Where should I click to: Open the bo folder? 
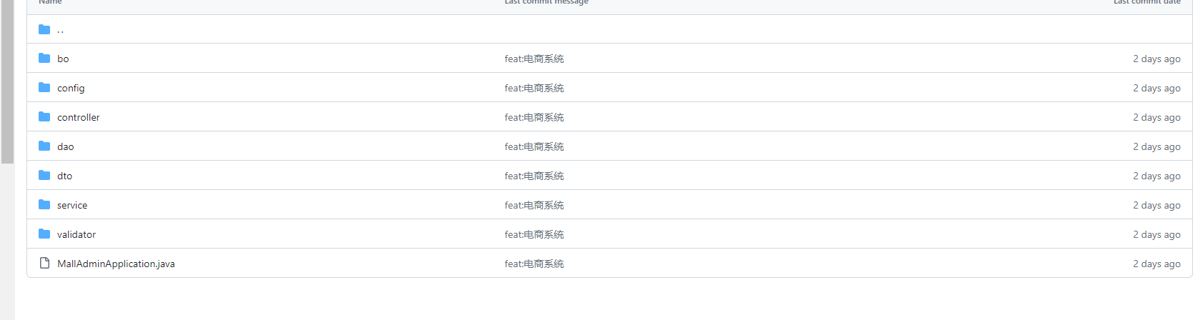(x=63, y=59)
